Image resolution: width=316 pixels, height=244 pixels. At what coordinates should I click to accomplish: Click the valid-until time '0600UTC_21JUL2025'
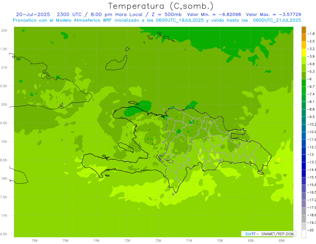(x=277, y=20)
